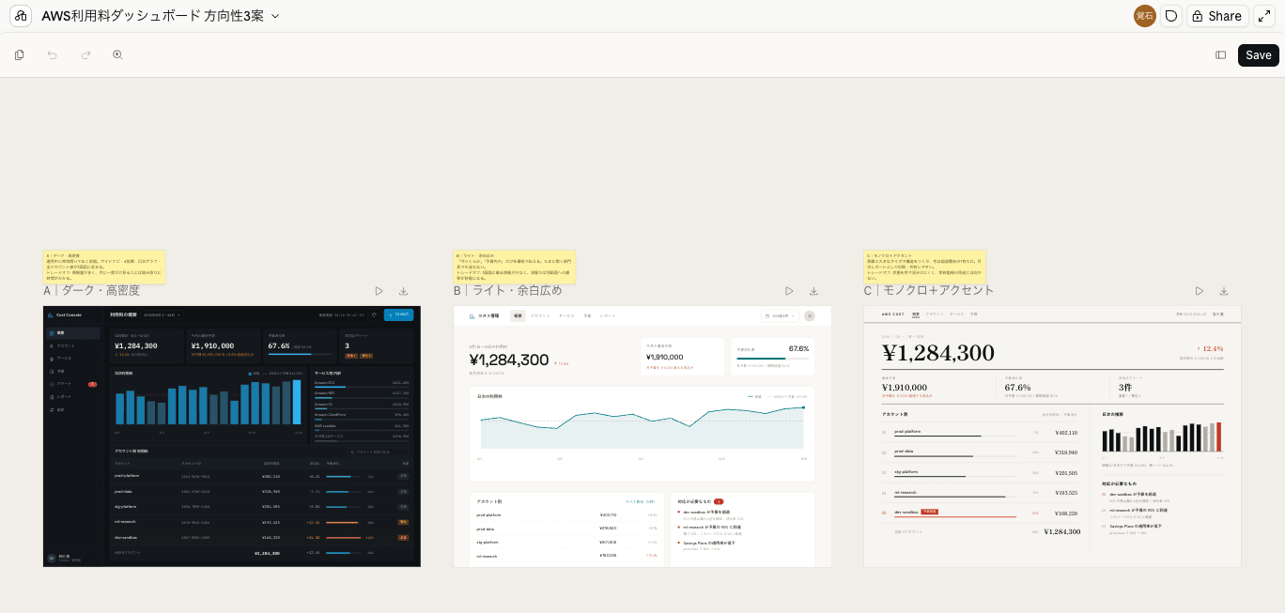Screen dimensions: 1285x613
Task: Download the B ライト・余白広め frame
Action: point(814,292)
